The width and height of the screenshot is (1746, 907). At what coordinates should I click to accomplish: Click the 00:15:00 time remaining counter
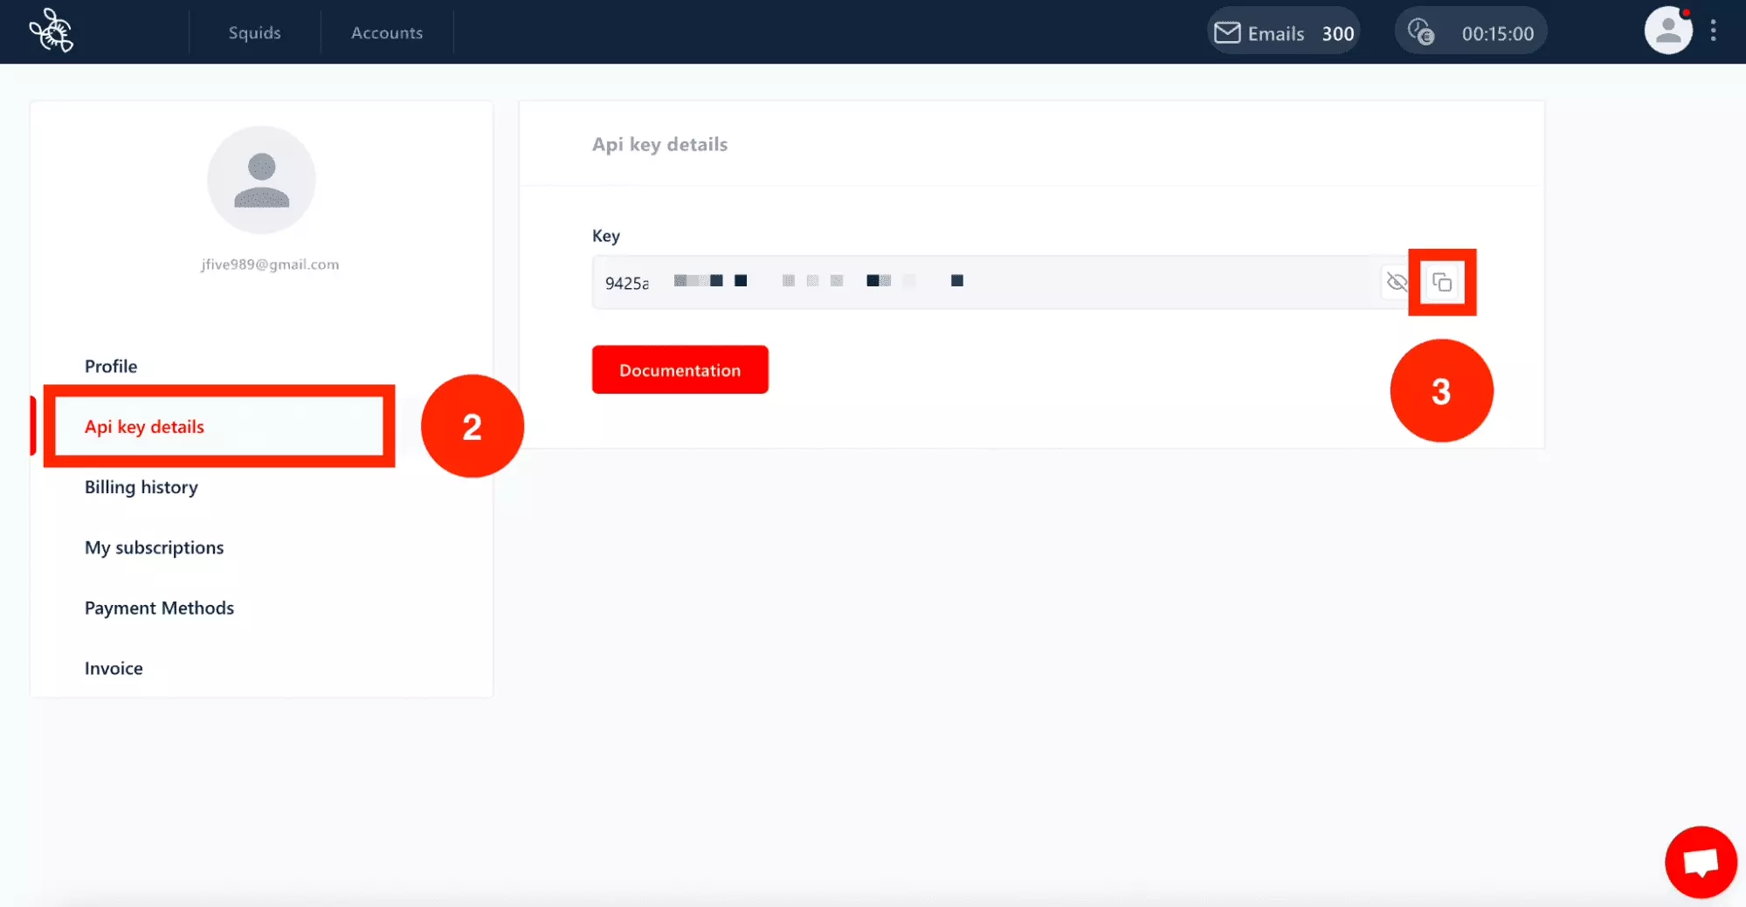(x=1497, y=34)
